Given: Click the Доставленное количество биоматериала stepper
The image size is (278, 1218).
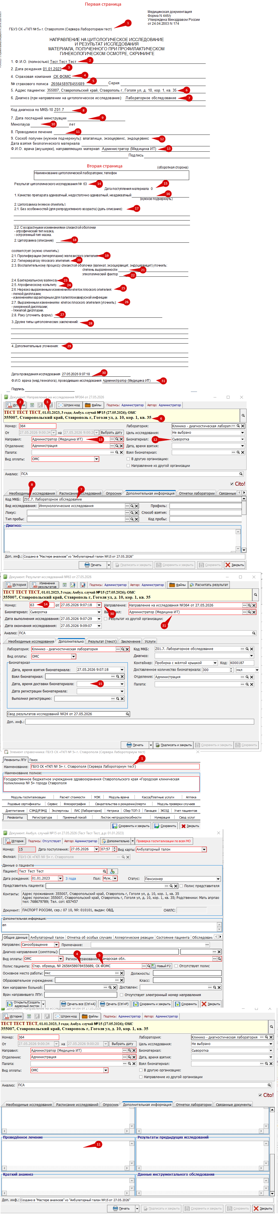Looking at the screenshot, I should pyautogui.click(x=231, y=669).
